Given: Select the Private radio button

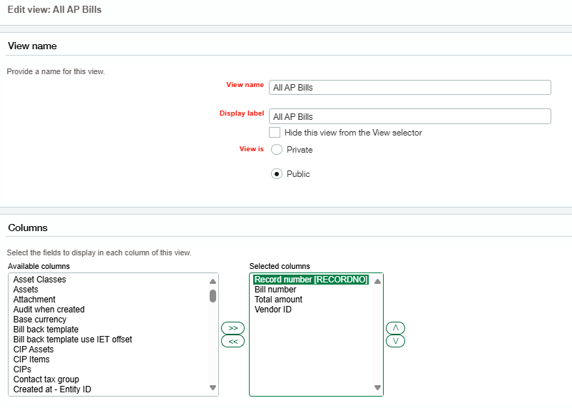Looking at the screenshot, I should (x=277, y=150).
